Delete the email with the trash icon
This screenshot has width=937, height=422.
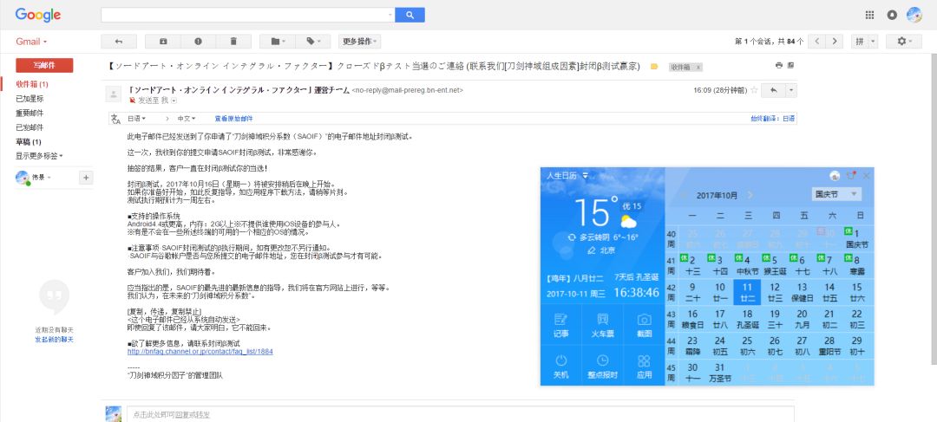tap(233, 42)
